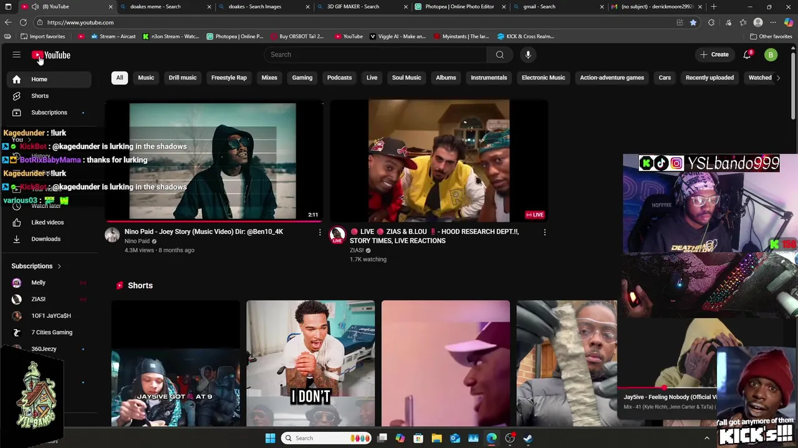Open more options for the Nino Paid video

pos(320,232)
